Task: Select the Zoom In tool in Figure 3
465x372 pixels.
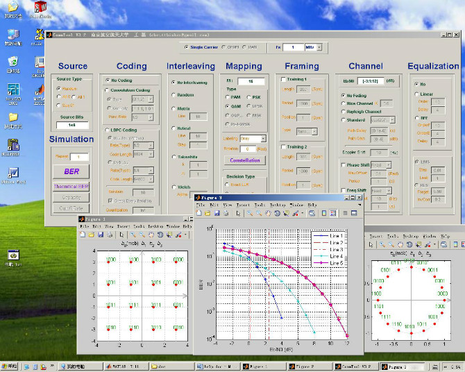Action: pyautogui.click(x=249, y=213)
